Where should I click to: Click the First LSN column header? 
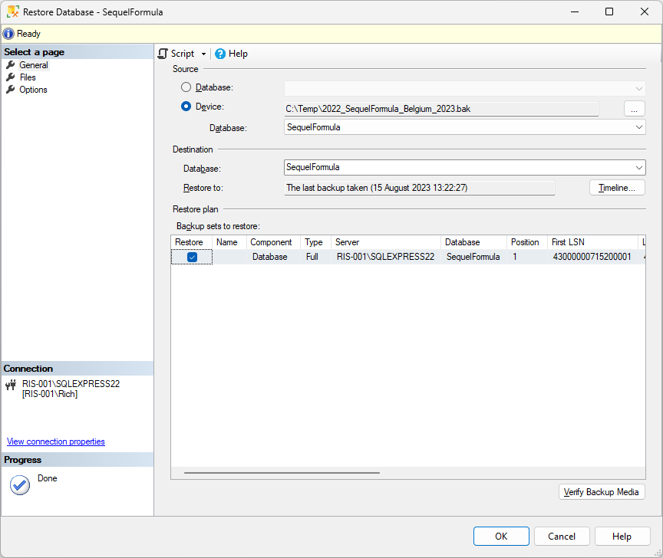pos(592,242)
